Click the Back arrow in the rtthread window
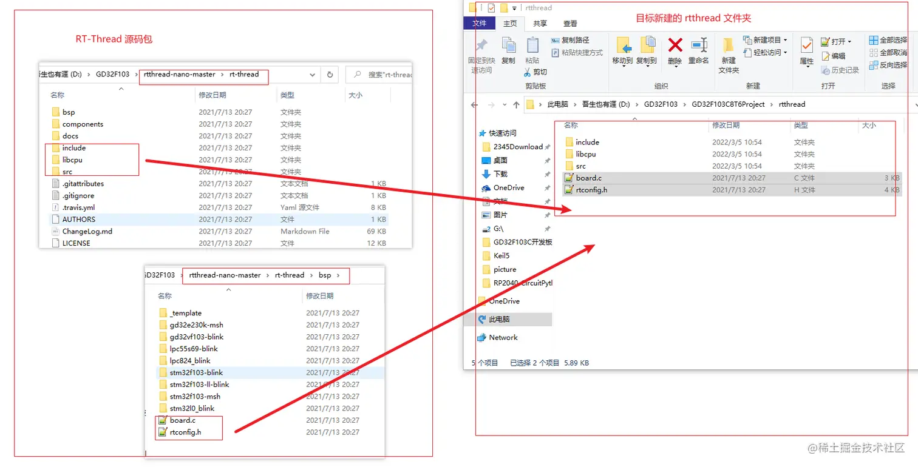 [475, 104]
